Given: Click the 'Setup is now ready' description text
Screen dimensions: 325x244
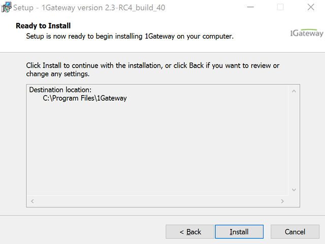Looking at the screenshot, I should click(129, 37).
